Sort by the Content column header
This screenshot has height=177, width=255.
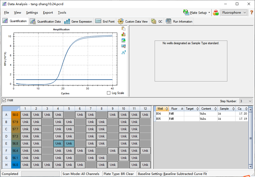click(208, 109)
